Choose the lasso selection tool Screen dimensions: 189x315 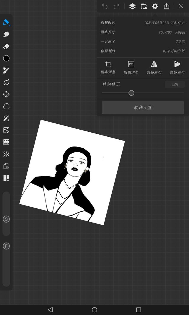coord(6,106)
